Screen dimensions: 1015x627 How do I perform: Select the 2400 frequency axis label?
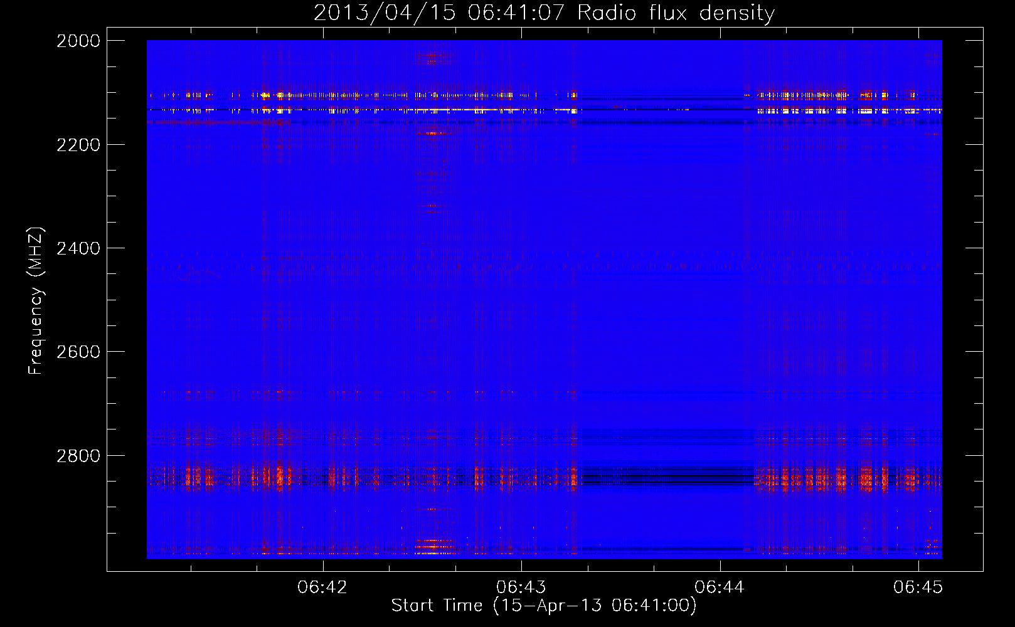coord(78,248)
